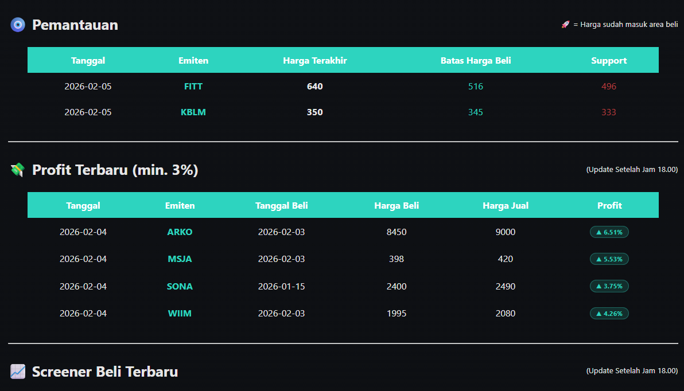Image resolution: width=684 pixels, height=391 pixels.
Task: Open the MSJA emiten link
Action: tap(180, 259)
